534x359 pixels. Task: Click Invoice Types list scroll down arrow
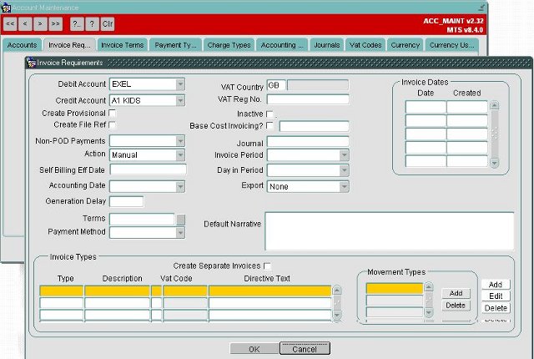click(x=337, y=315)
